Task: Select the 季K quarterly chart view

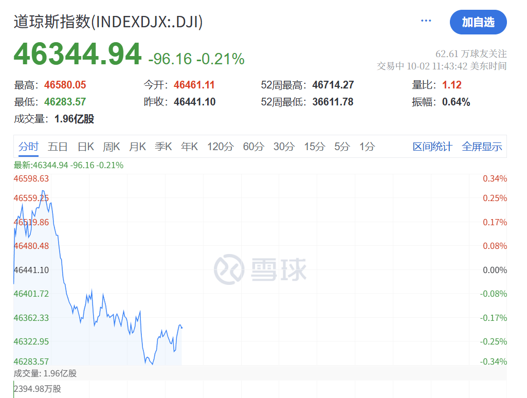Action: [163, 147]
